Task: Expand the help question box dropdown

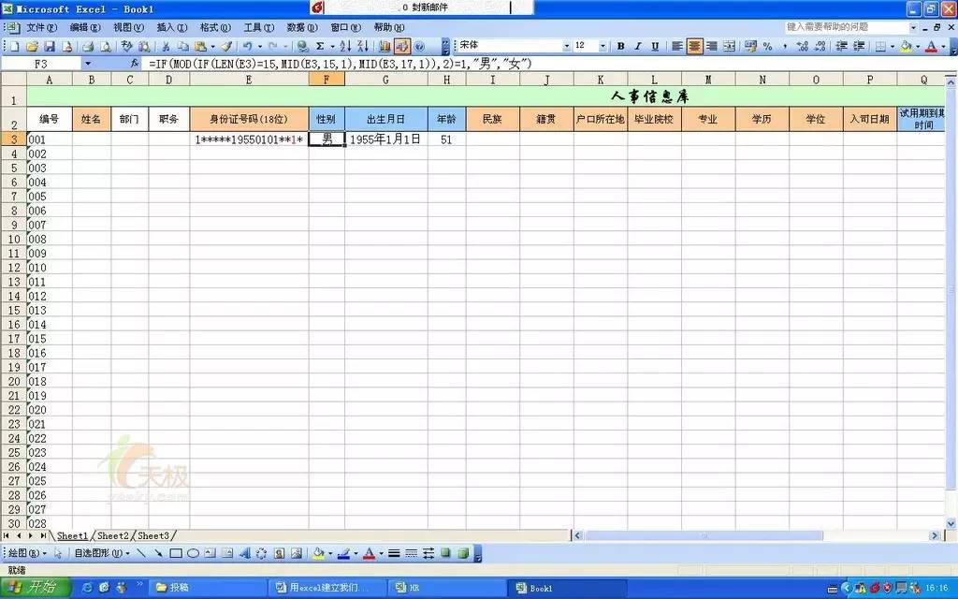Action: click(x=913, y=27)
